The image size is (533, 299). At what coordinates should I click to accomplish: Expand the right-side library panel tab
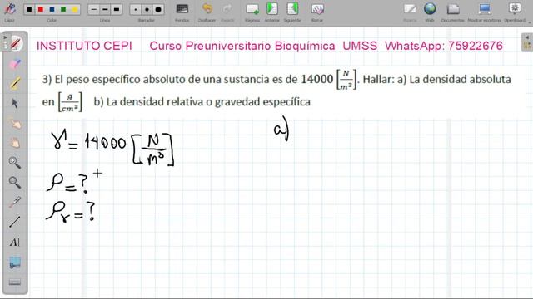(527, 42)
